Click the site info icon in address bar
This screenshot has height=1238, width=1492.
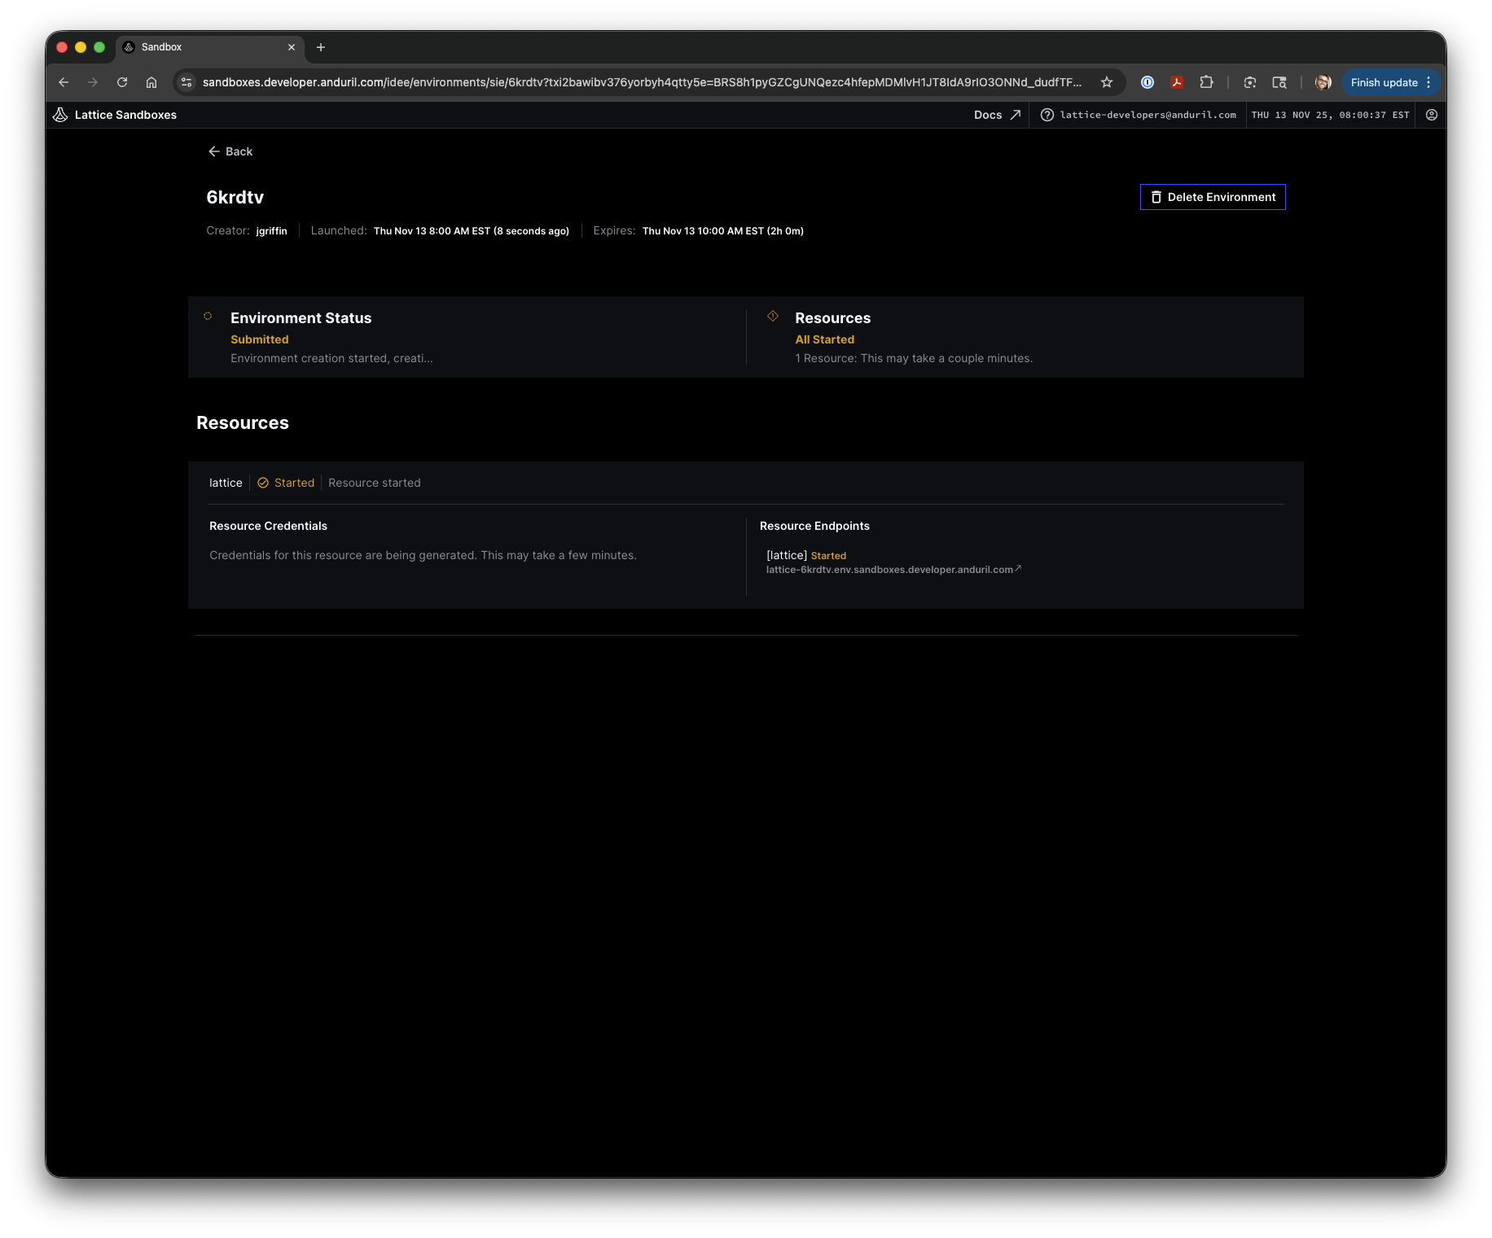[x=186, y=82]
